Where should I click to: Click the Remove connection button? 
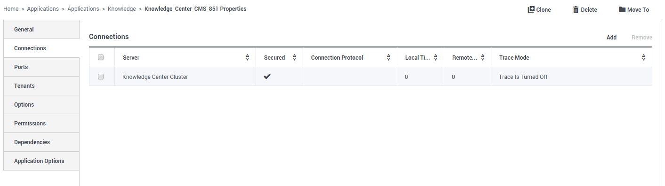point(642,38)
